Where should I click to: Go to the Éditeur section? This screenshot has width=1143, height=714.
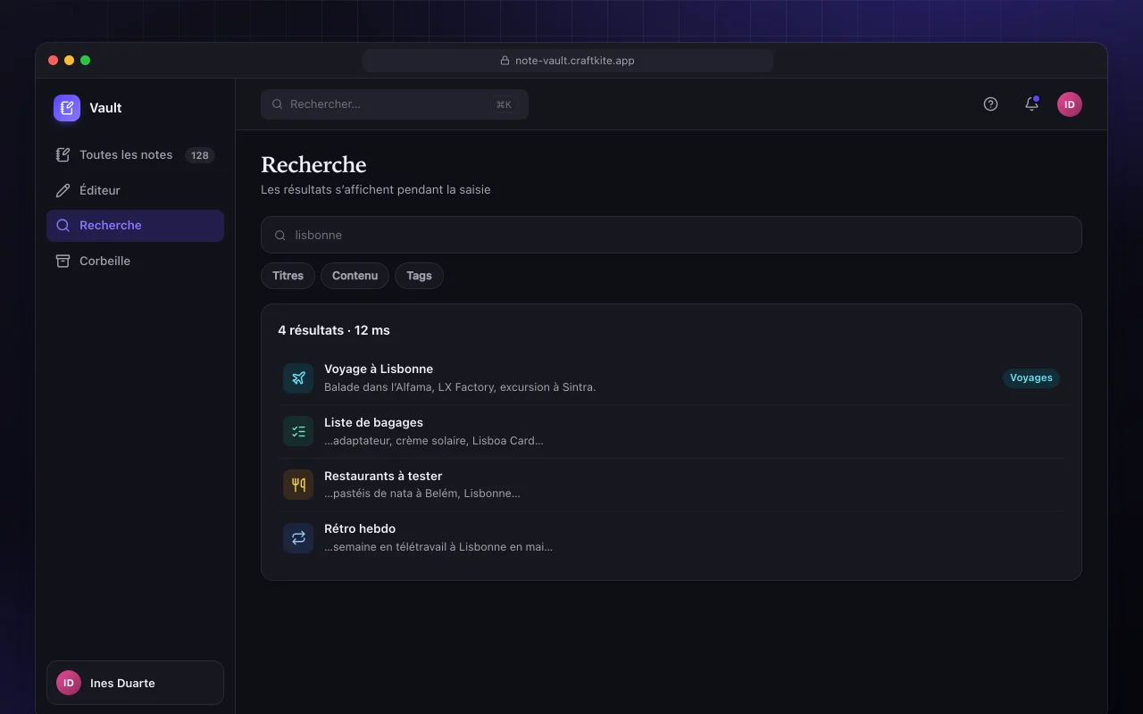(135, 190)
